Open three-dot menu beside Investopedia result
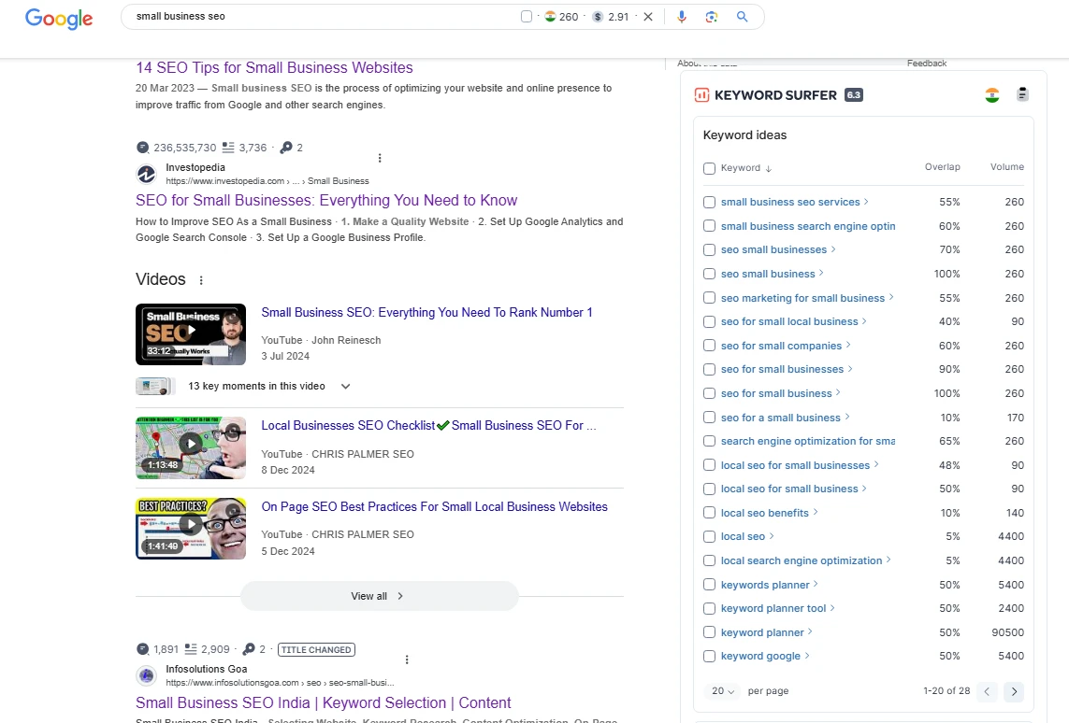The width and height of the screenshot is (1069, 723). [380, 158]
